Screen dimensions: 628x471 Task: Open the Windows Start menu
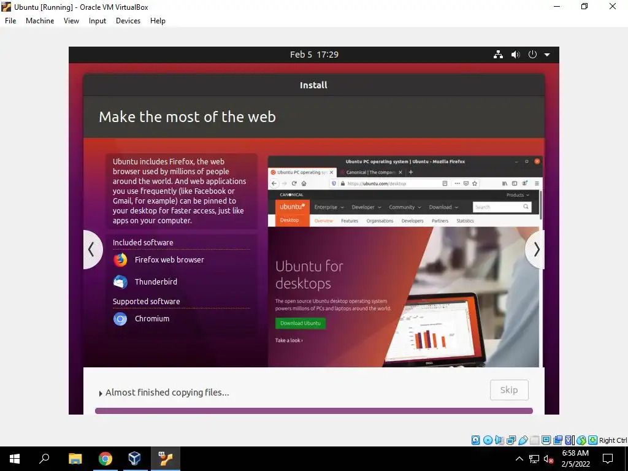pyautogui.click(x=15, y=459)
